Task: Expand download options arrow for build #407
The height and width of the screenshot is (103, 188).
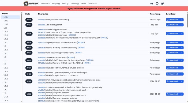Action: [181, 25]
